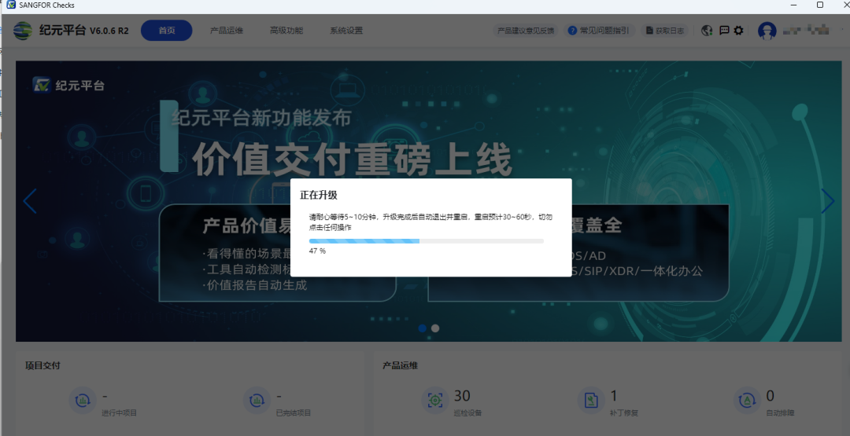The image size is (850, 436).
Task: Open the 首页 home tab
Action: [x=166, y=31]
